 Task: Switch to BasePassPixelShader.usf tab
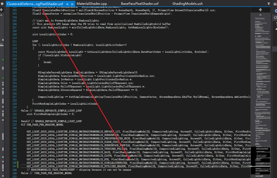point(140,4)
